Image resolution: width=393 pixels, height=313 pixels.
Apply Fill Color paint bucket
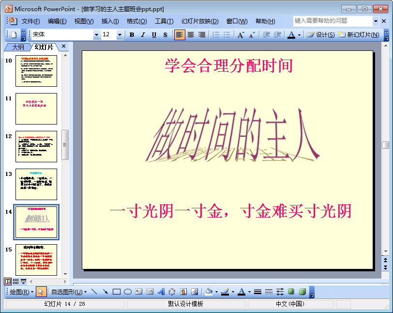(x=209, y=292)
